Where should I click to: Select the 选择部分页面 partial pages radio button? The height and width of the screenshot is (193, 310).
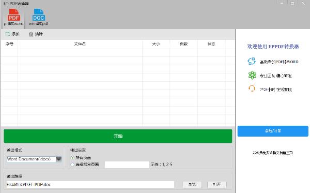(72, 165)
